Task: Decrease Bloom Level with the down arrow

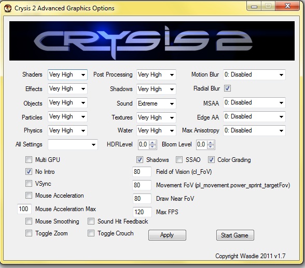Action: point(211,147)
